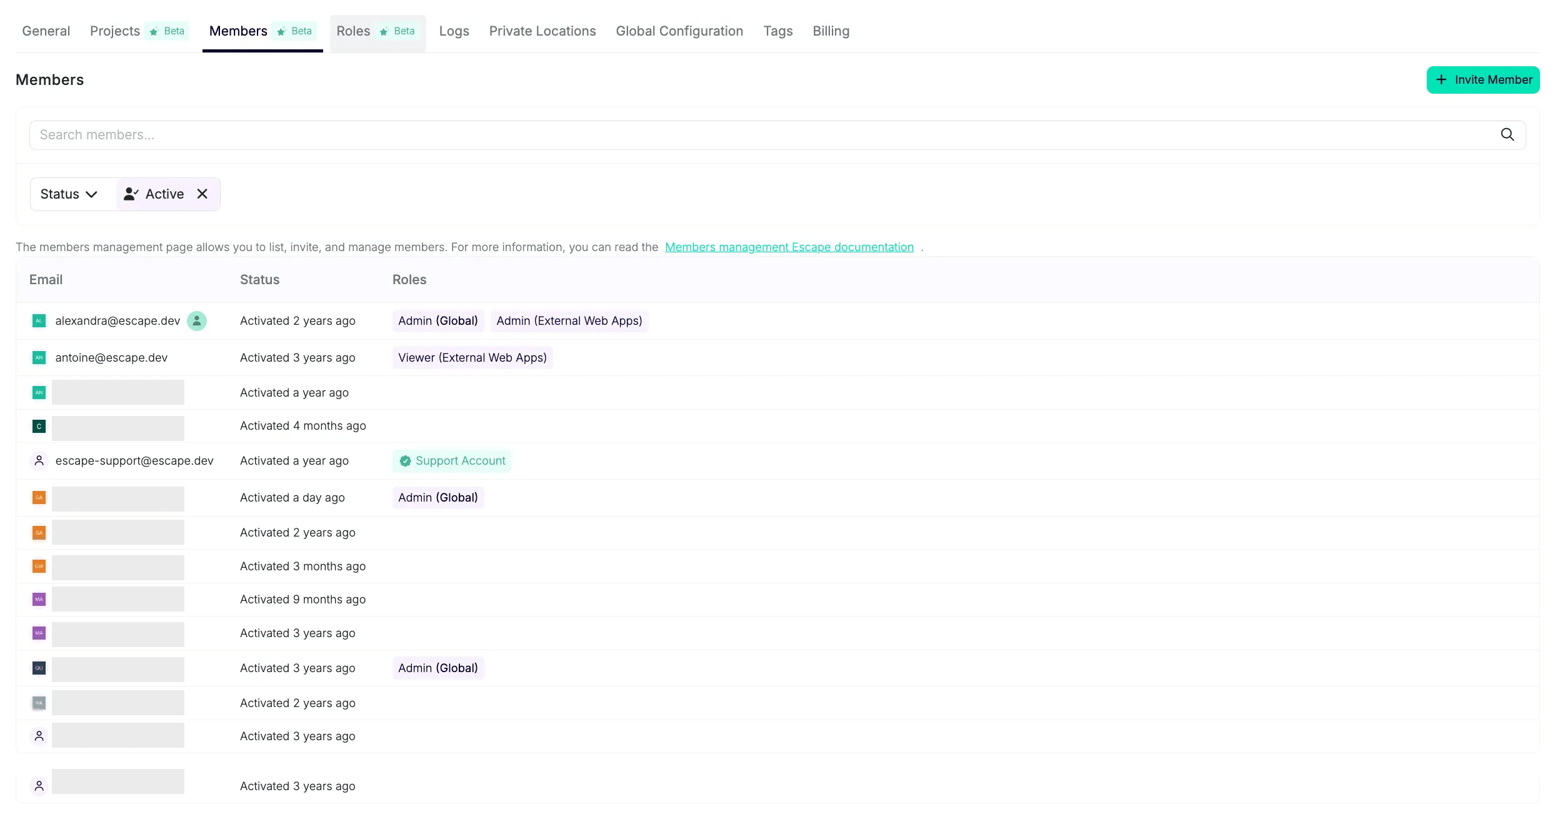This screenshot has height=827, width=1565.
Task: Click the escape-support account avatar icon
Action: 39,461
